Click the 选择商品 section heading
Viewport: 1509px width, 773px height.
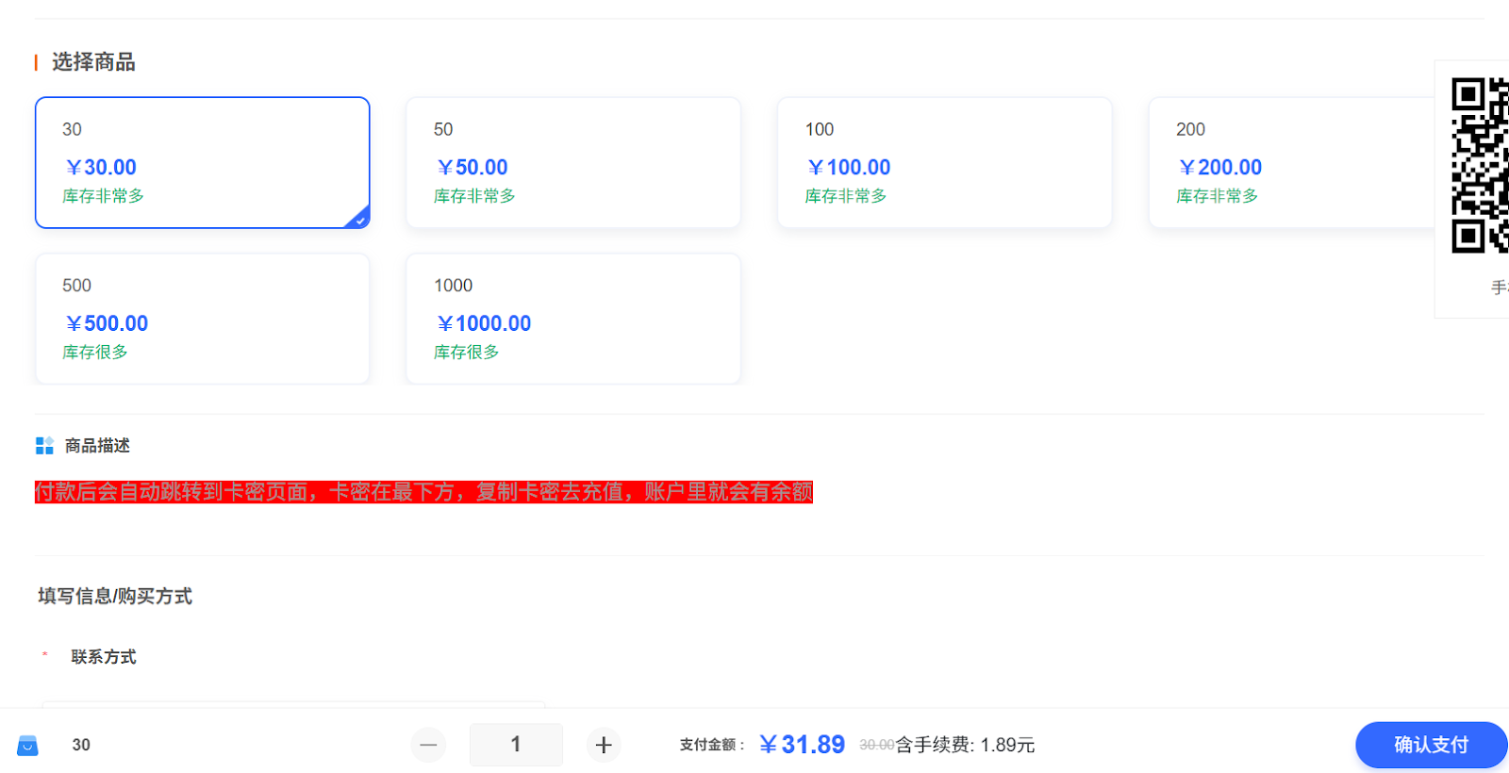pos(93,62)
